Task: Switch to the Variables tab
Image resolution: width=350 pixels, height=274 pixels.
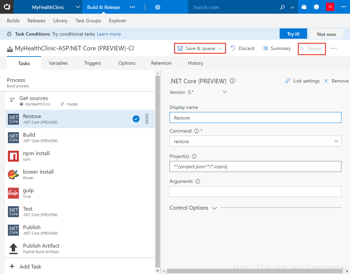Action: click(x=58, y=63)
